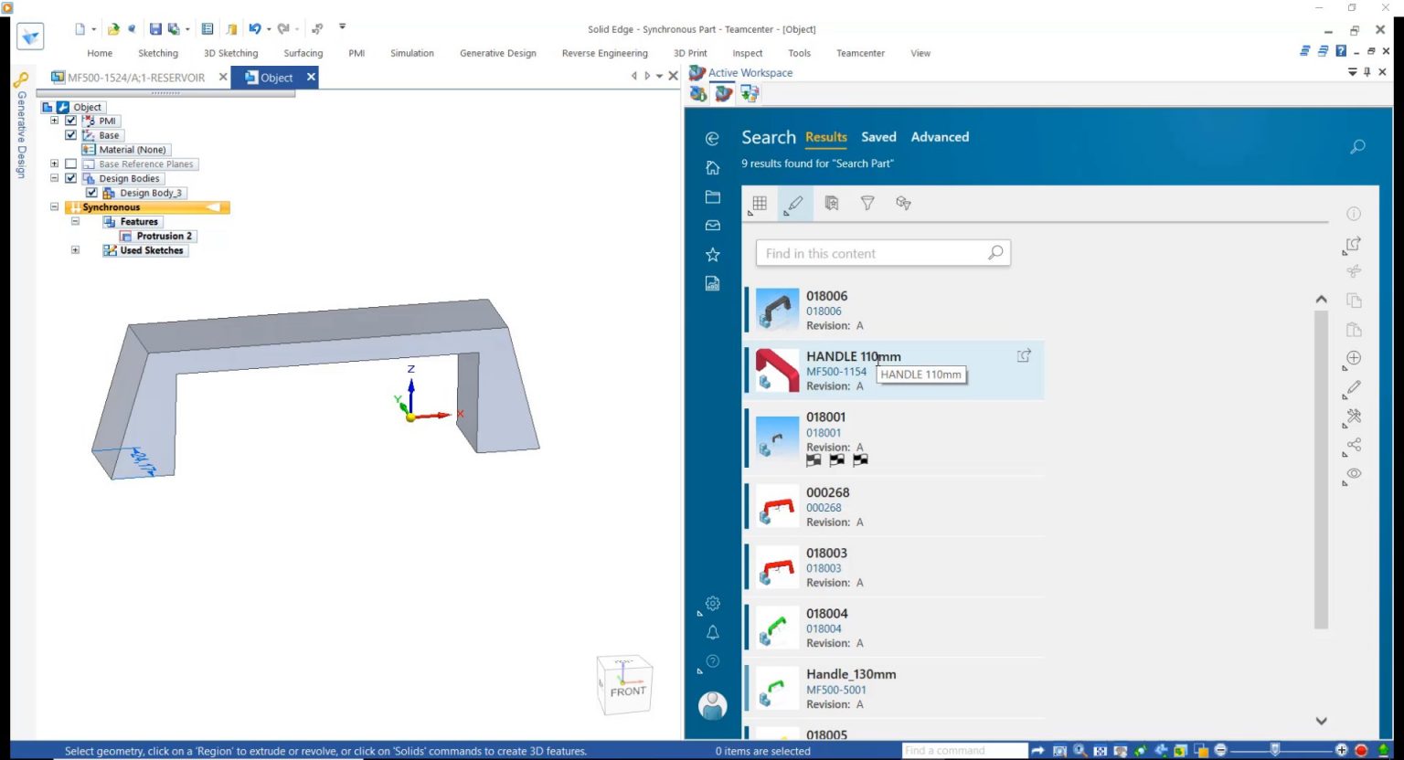The height and width of the screenshot is (760, 1404).
Task: Click the zoom slider in status bar
Action: coord(1275,750)
